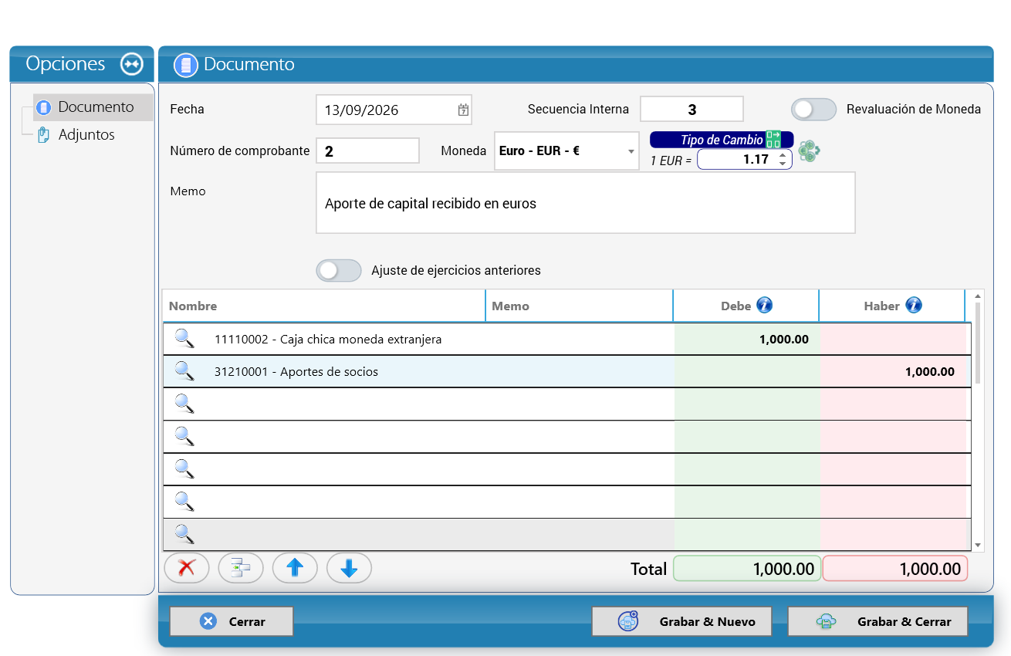Click the Memo text field
This screenshot has height=656, width=1011.
[586, 203]
